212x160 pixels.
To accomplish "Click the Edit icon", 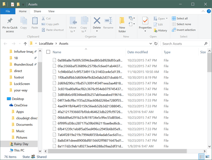I will (x=155, y=24).
